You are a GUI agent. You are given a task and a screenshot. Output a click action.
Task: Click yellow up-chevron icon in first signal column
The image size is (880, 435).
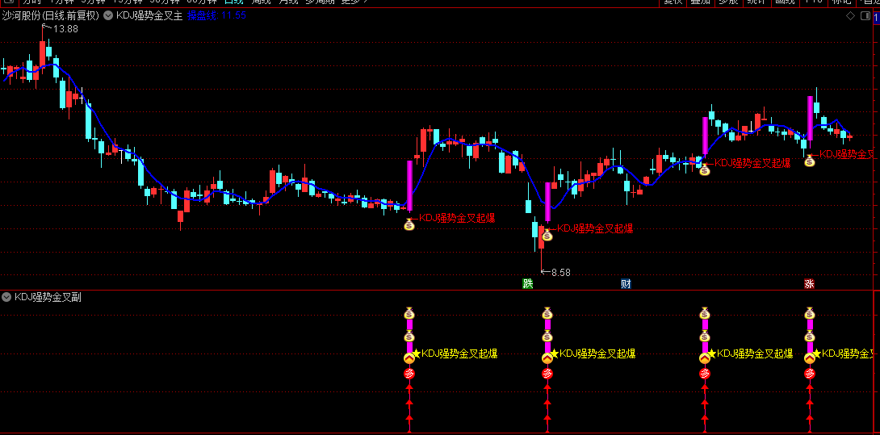(x=409, y=358)
